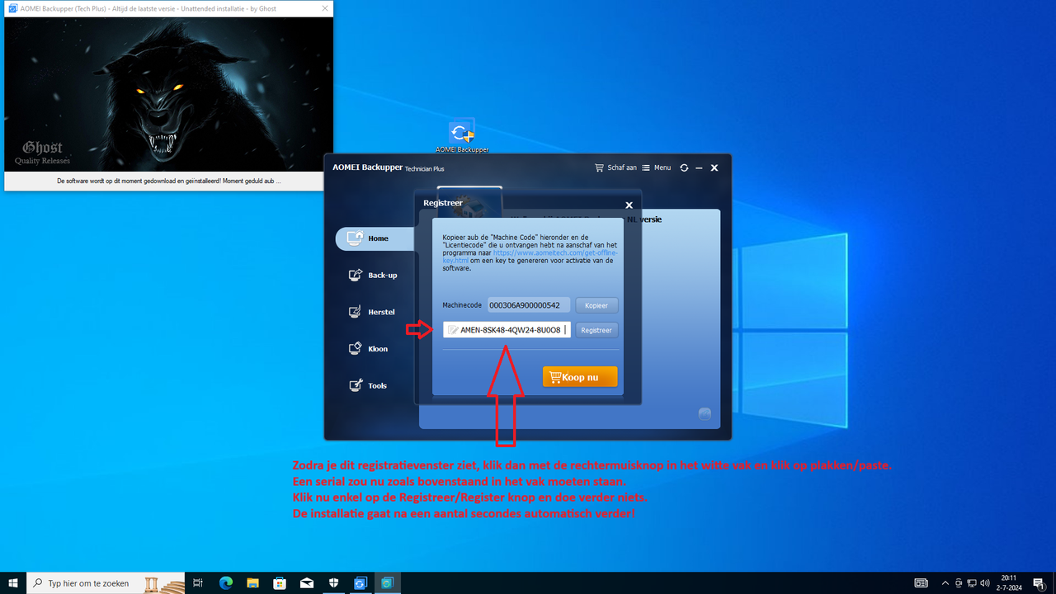
Task: Select the AOMEI Backupper desktop shortcut
Action: pyautogui.click(x=462, y=136)
